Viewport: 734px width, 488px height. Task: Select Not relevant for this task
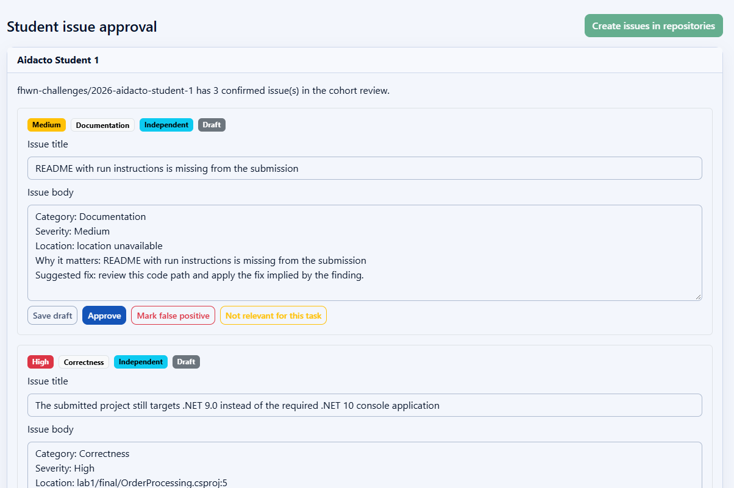click(x=273, y=316)
